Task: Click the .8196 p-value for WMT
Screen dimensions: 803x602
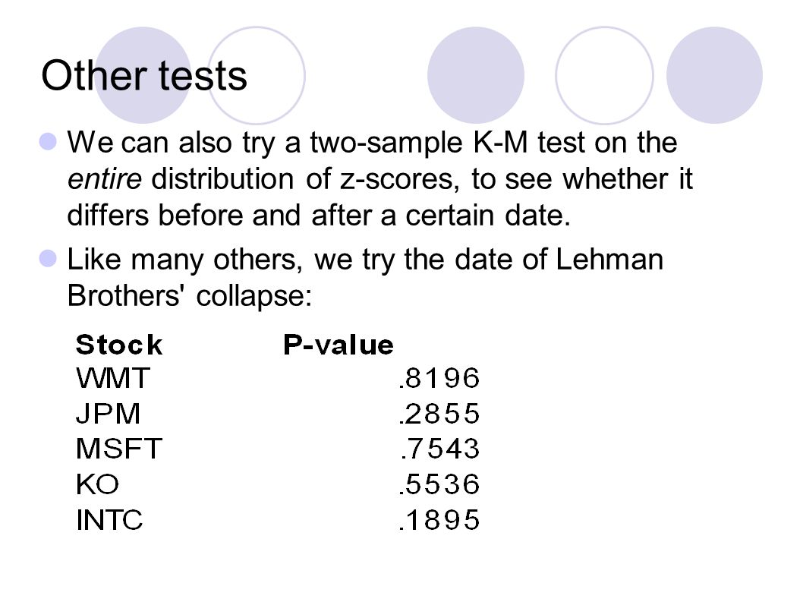Action: 439,378
